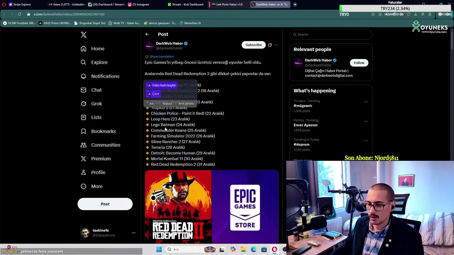
Task: Open File Explorer from the taskbar
Action: point(243,250)
